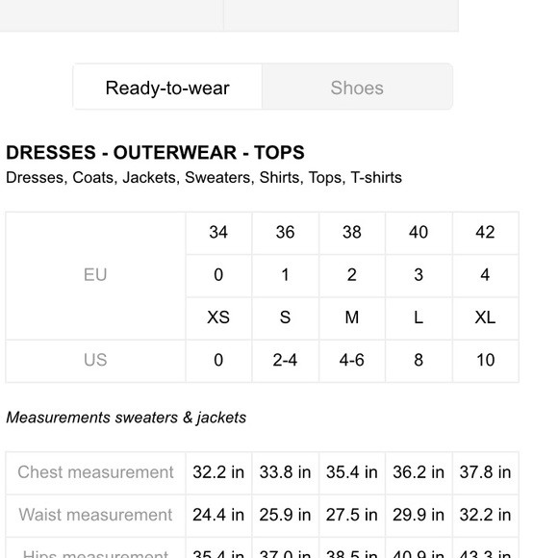Select the M size cell
Viewport: 558px width, 558px height.
352,318
